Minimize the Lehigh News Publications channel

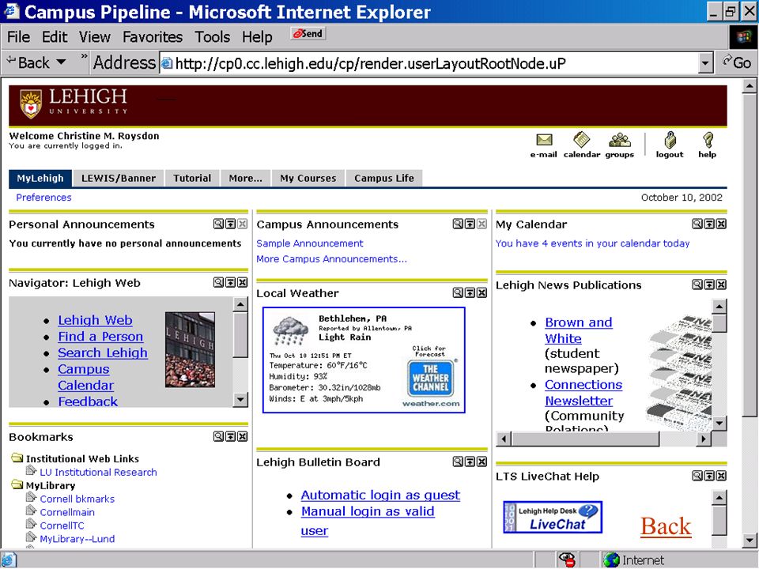tap(708, 284)
